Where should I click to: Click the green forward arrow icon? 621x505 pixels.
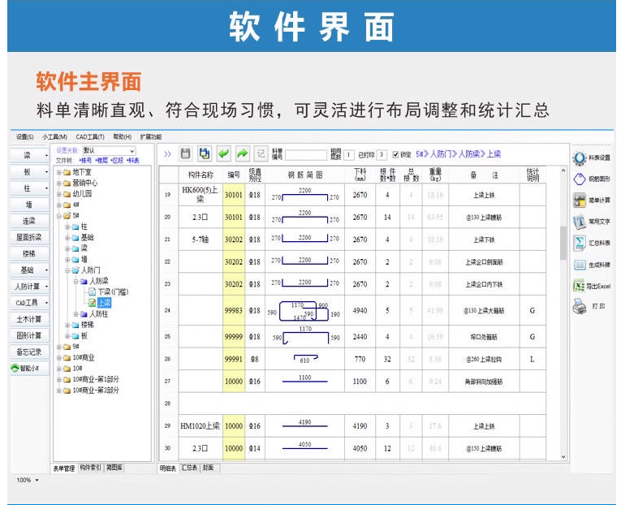(242, 153)
